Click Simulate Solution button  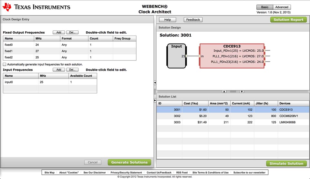pos(286,163)
